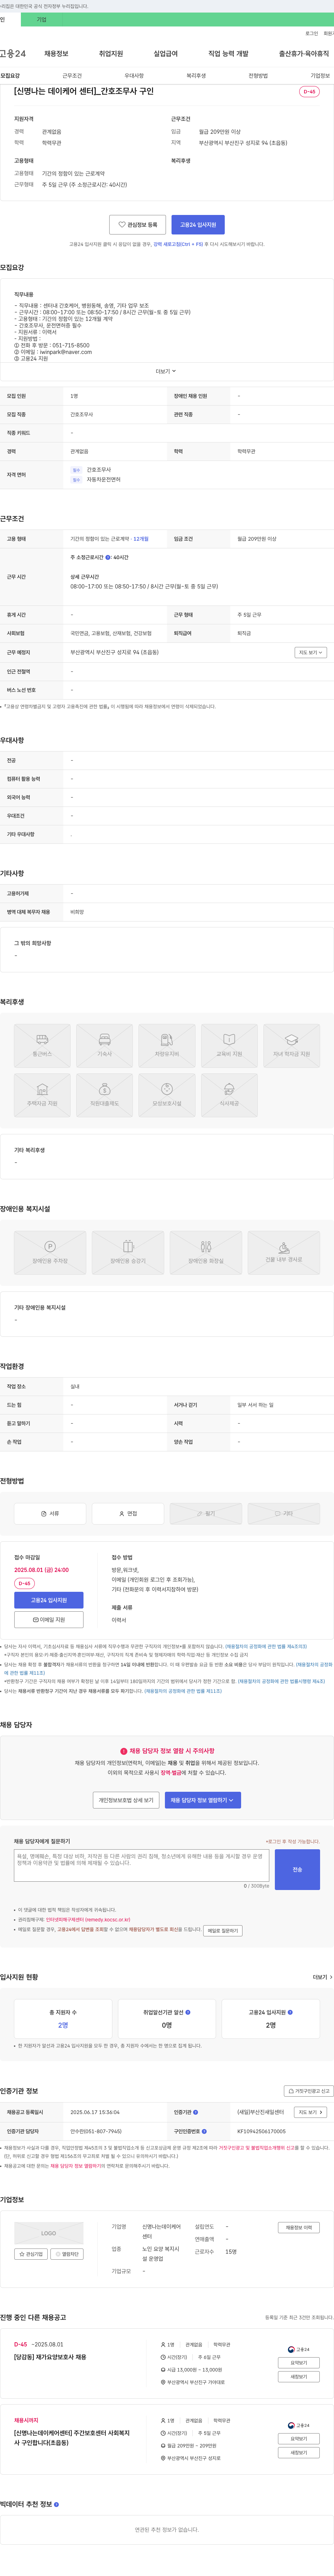The width and height of the screenshot is (334, 2576).
Task: Click the blue 전송 send button
Action: point(297,1869)
